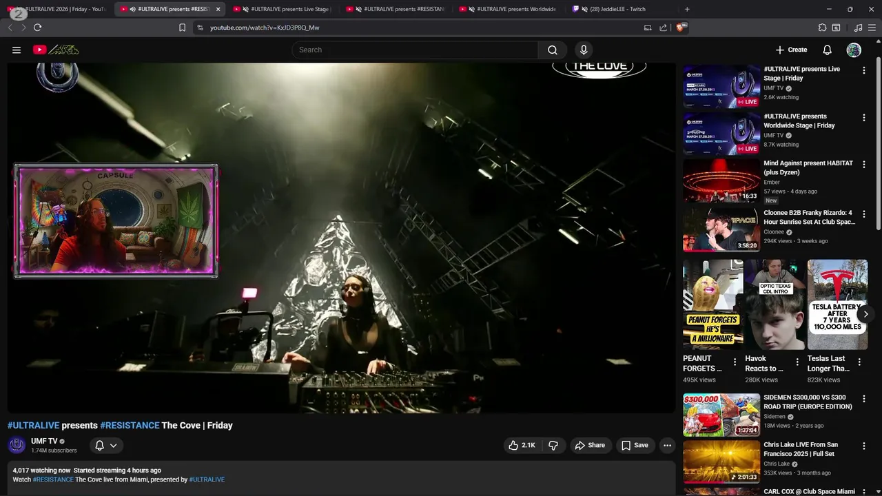The image size is (882, 496).
Task: Open the sidebar panel toolbar icon
Action: click(x=836, y=28)
